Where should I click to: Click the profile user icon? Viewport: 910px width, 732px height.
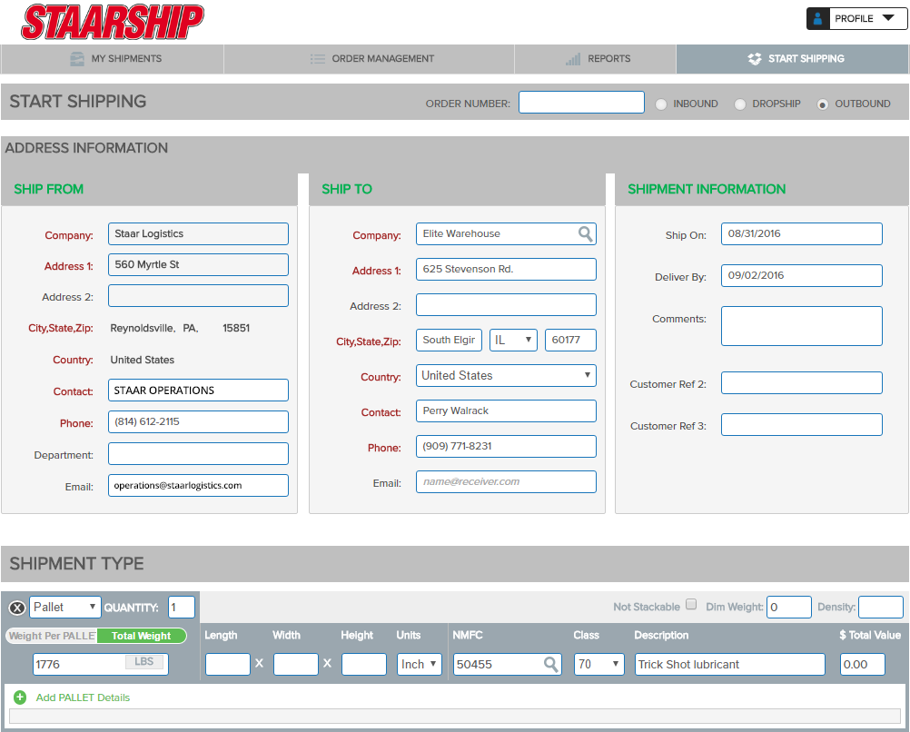coord(818,18)
